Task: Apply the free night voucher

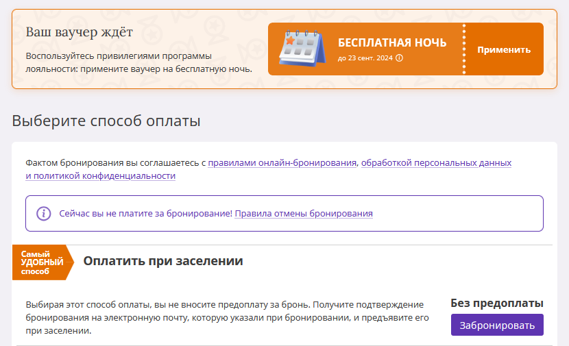Action: 504,50
